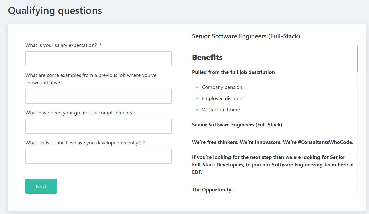Click the greatest accomplishments input box

point(99,126)
